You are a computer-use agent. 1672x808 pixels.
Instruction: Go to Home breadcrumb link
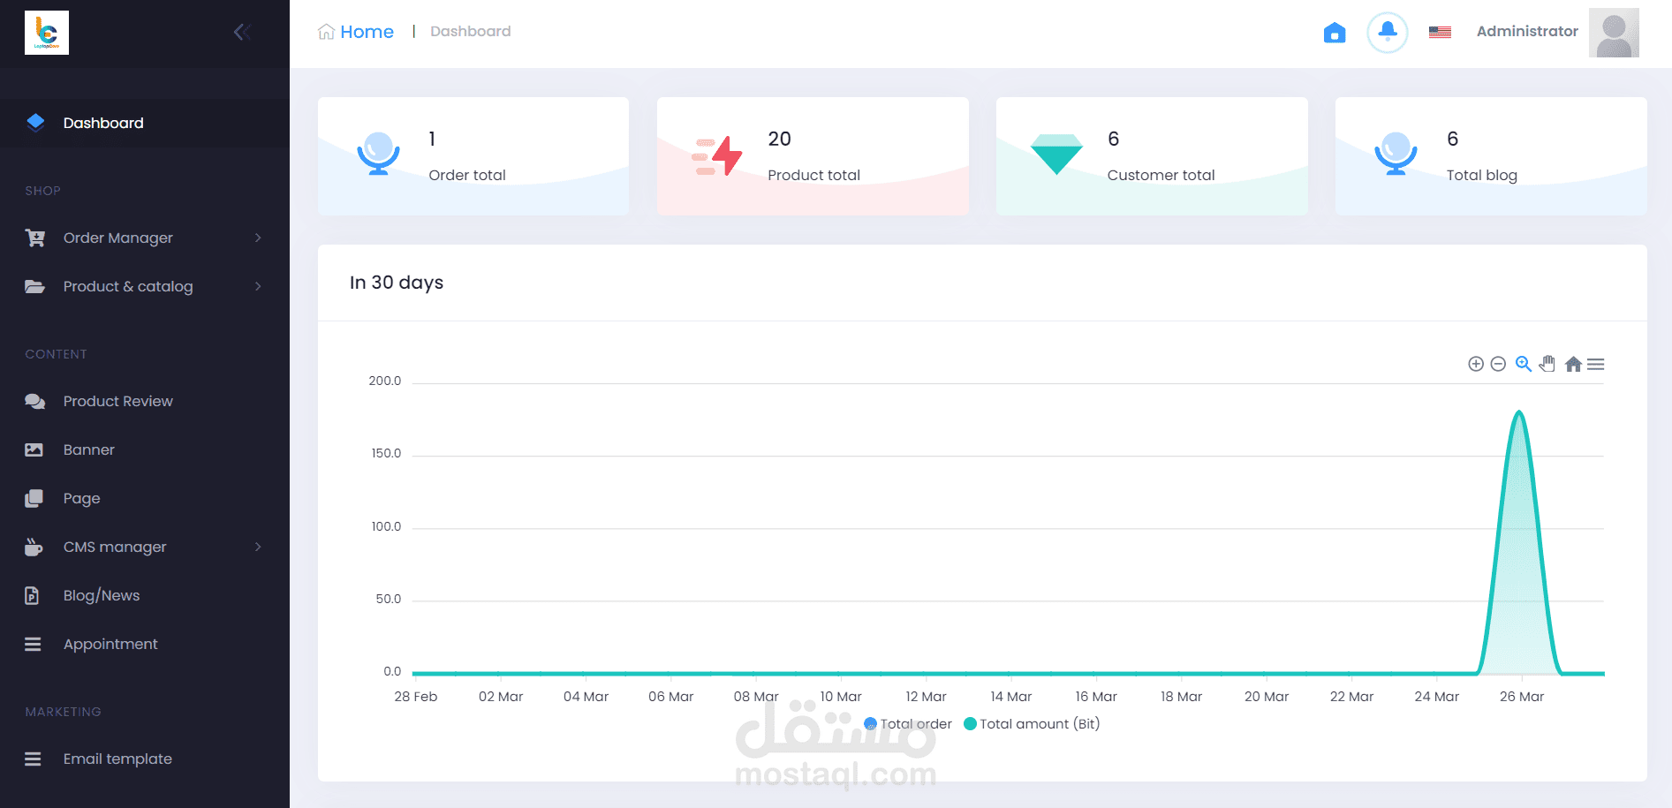[x=356, y=32]
